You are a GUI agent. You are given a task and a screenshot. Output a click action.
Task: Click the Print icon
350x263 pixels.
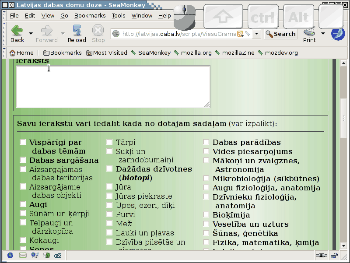pyautogui.click(x=309, y=31)
